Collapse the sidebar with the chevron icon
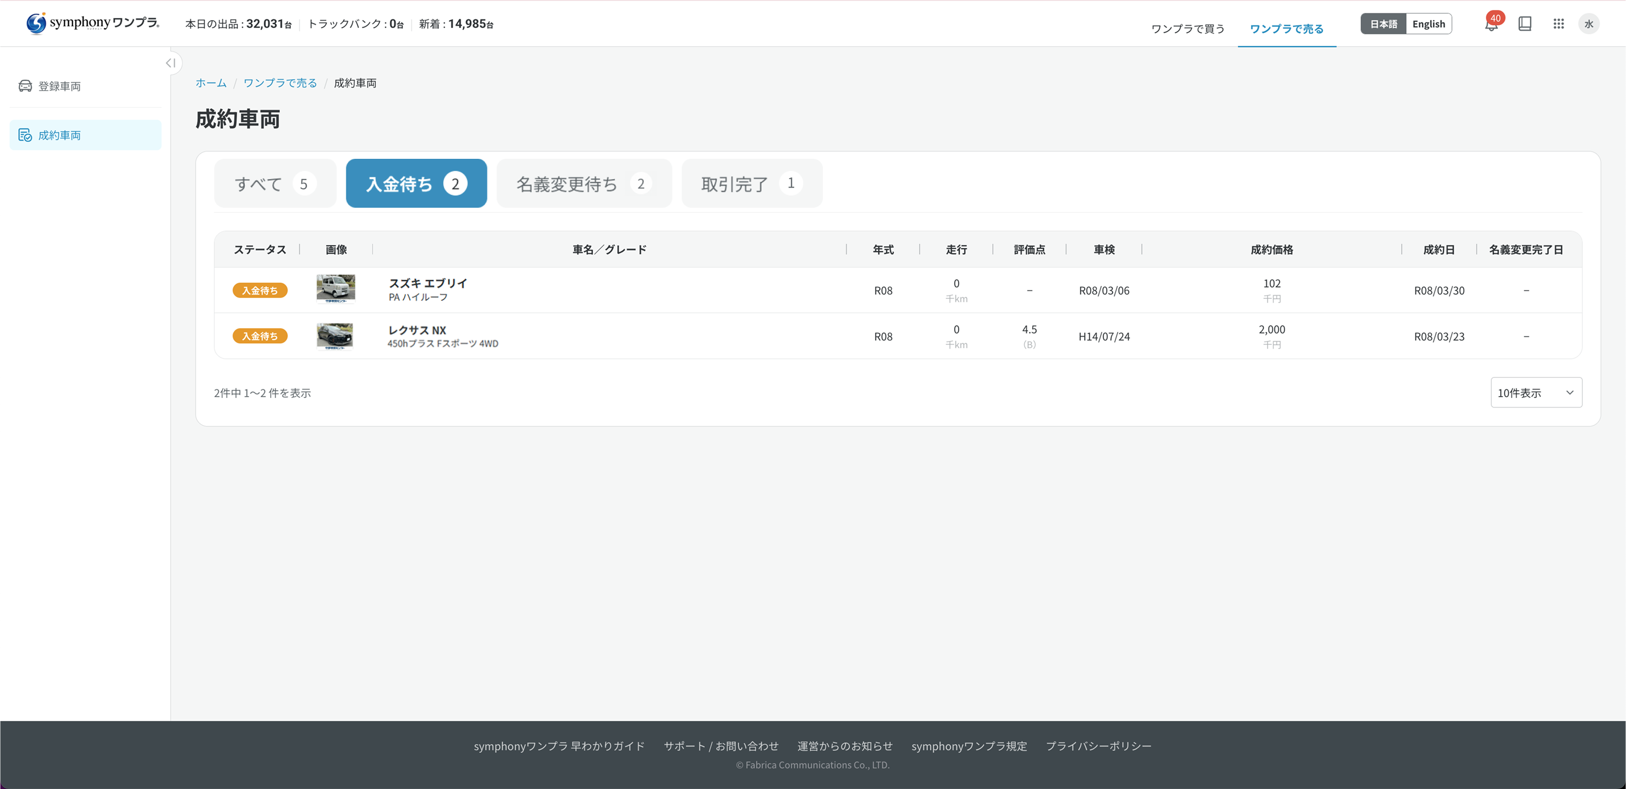This screenshot has height=789, width=1626. pos(170,62)
